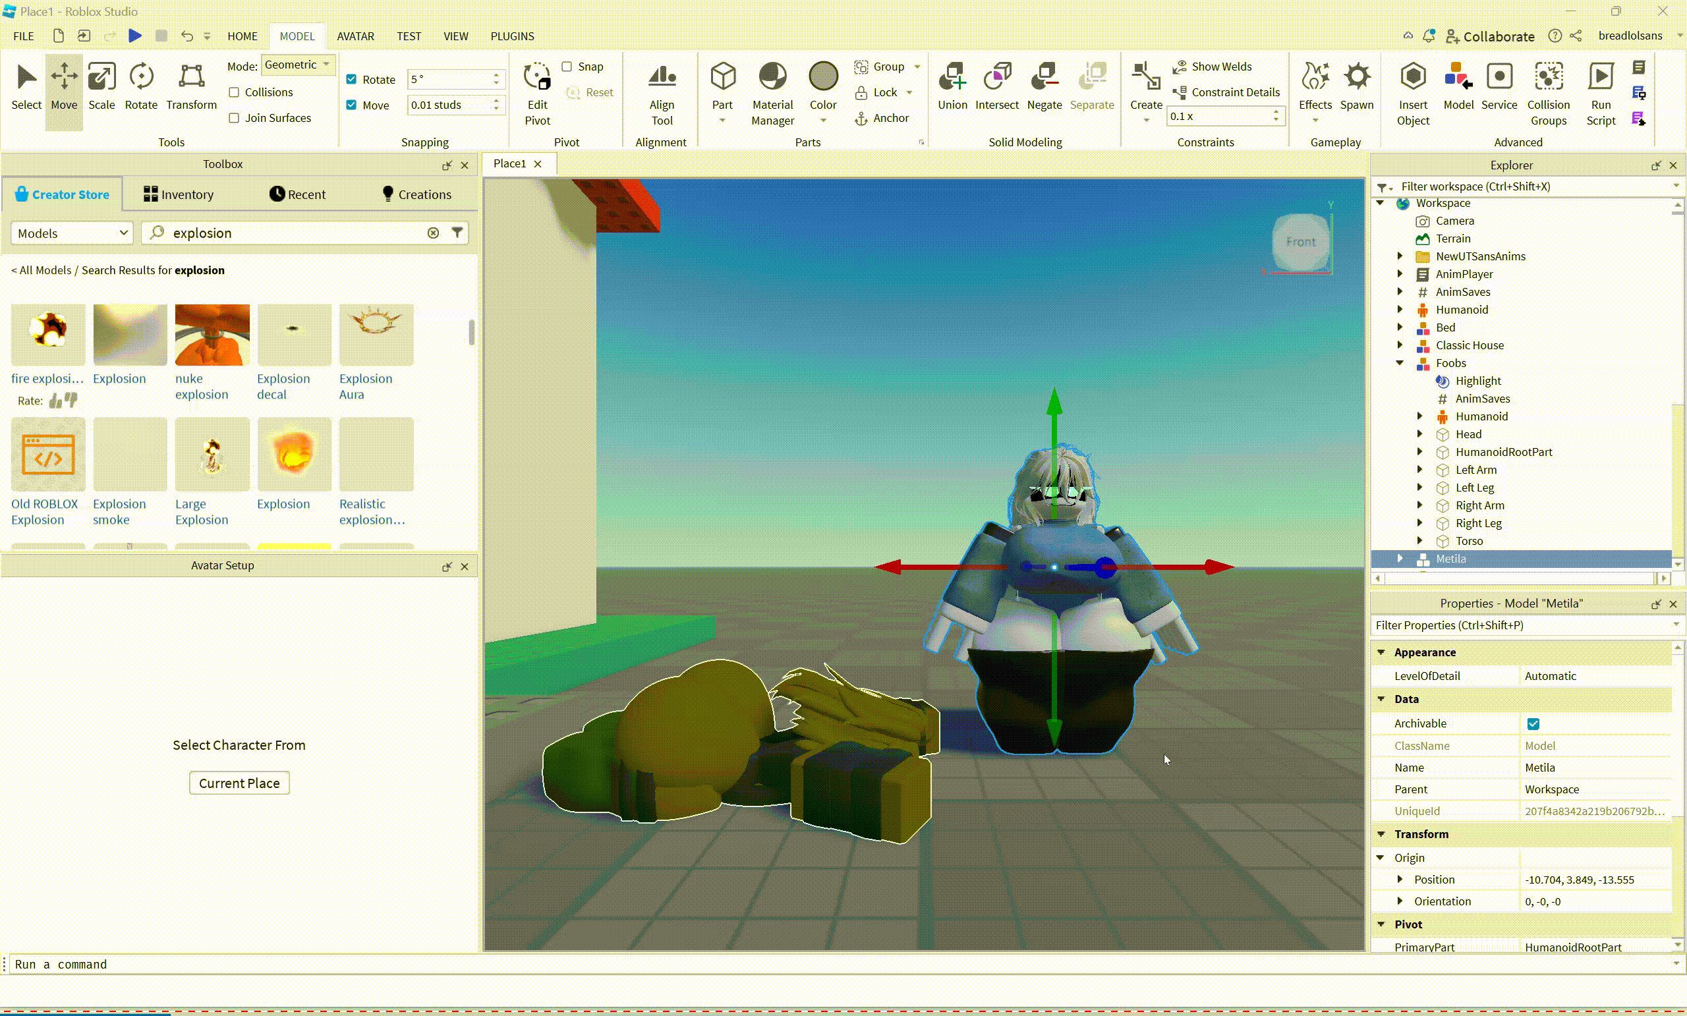Toggle Show Welds option
The height and width of the screenshot is (1016, 1687).
click(1213, 67)
